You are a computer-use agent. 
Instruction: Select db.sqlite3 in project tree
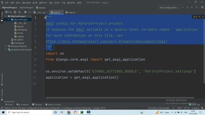pos(17,40)
